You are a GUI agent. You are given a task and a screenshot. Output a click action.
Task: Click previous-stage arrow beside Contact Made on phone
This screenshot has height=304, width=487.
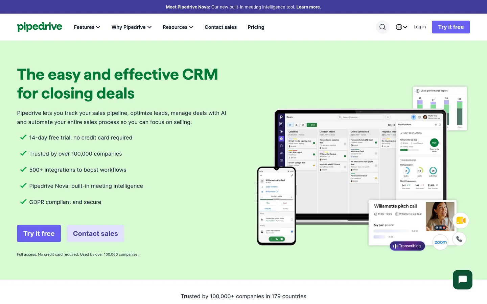(x=262, y=197)
